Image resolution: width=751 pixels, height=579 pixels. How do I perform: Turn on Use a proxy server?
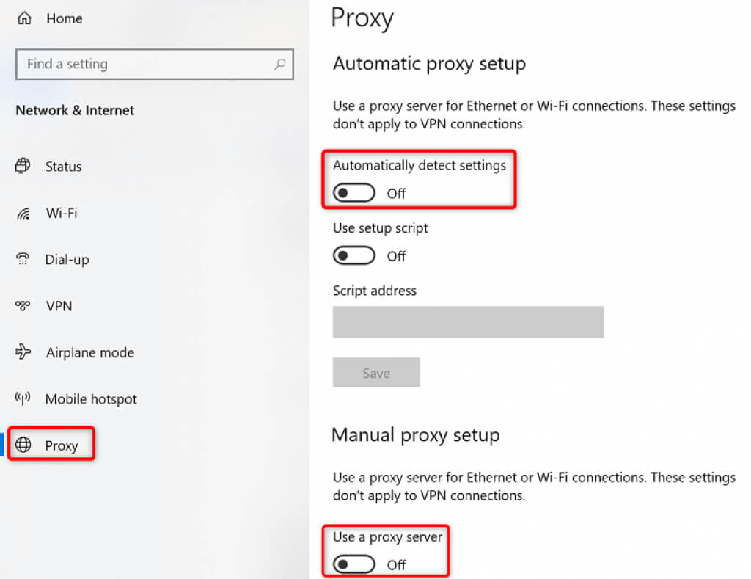tap(353, 564)
